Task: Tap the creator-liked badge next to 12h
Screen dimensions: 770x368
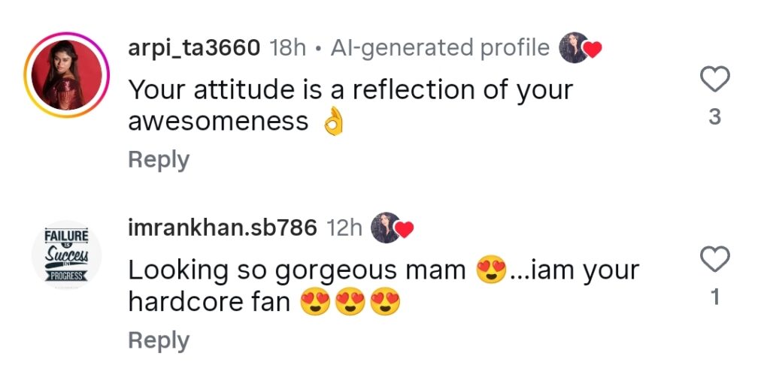Action: pos(391,228)
